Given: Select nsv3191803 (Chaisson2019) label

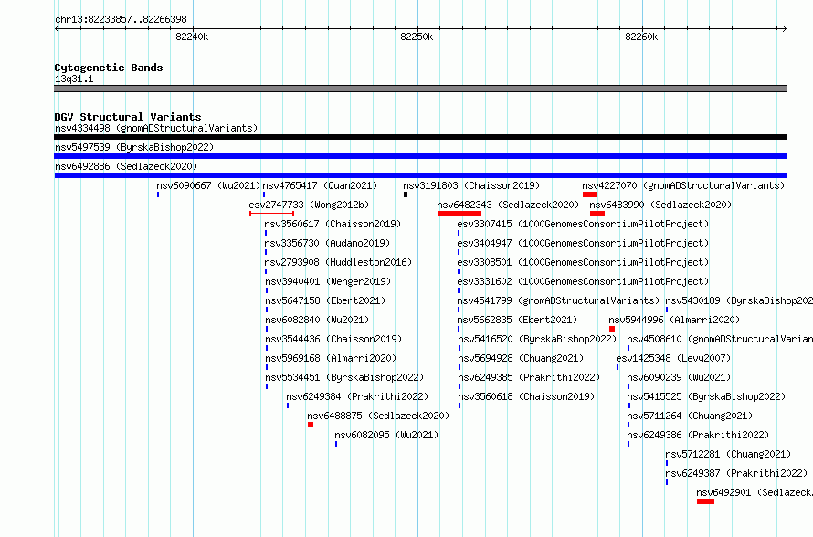Looking at the screenshot, I should click(x=471, y=185).
